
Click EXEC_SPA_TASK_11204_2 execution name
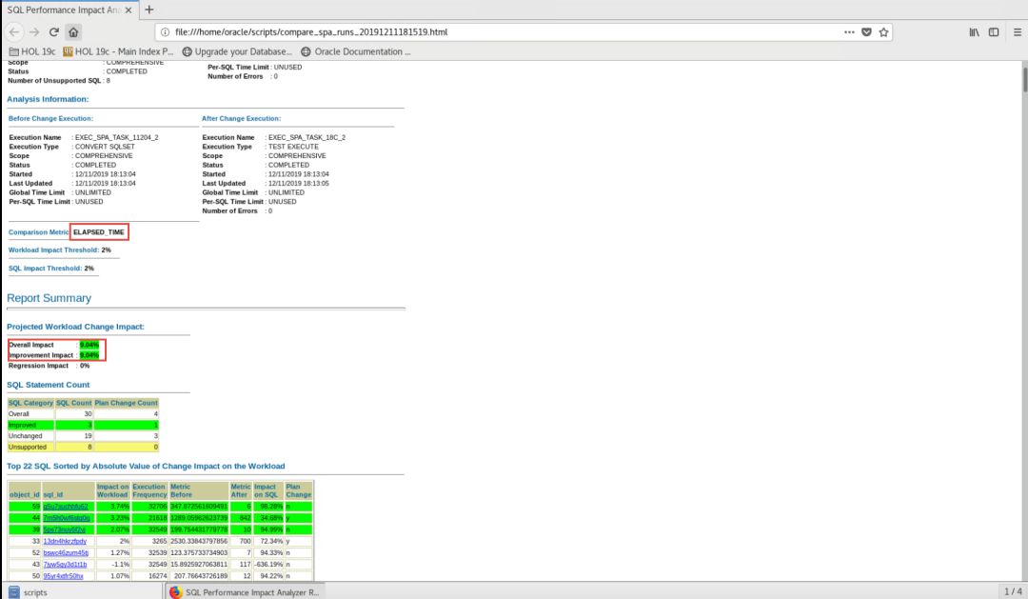[x=117, y=137]
